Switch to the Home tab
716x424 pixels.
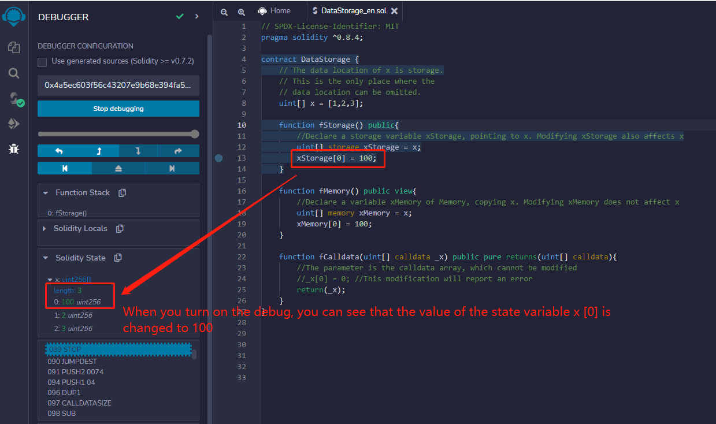pos(274,11)
